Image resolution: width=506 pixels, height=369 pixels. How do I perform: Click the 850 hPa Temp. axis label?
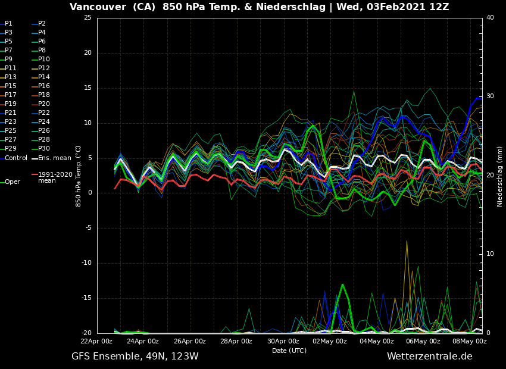79,176
